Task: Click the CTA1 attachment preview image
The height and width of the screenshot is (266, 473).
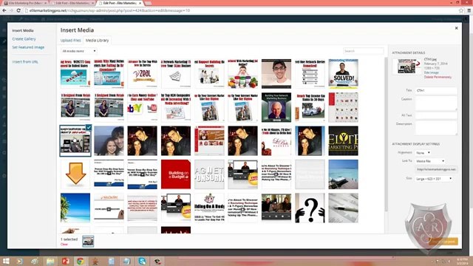Action: tap(406, 66)
